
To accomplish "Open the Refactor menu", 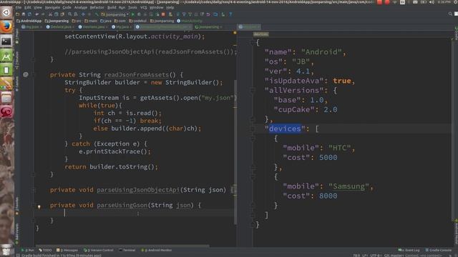I will click(97, 8).
